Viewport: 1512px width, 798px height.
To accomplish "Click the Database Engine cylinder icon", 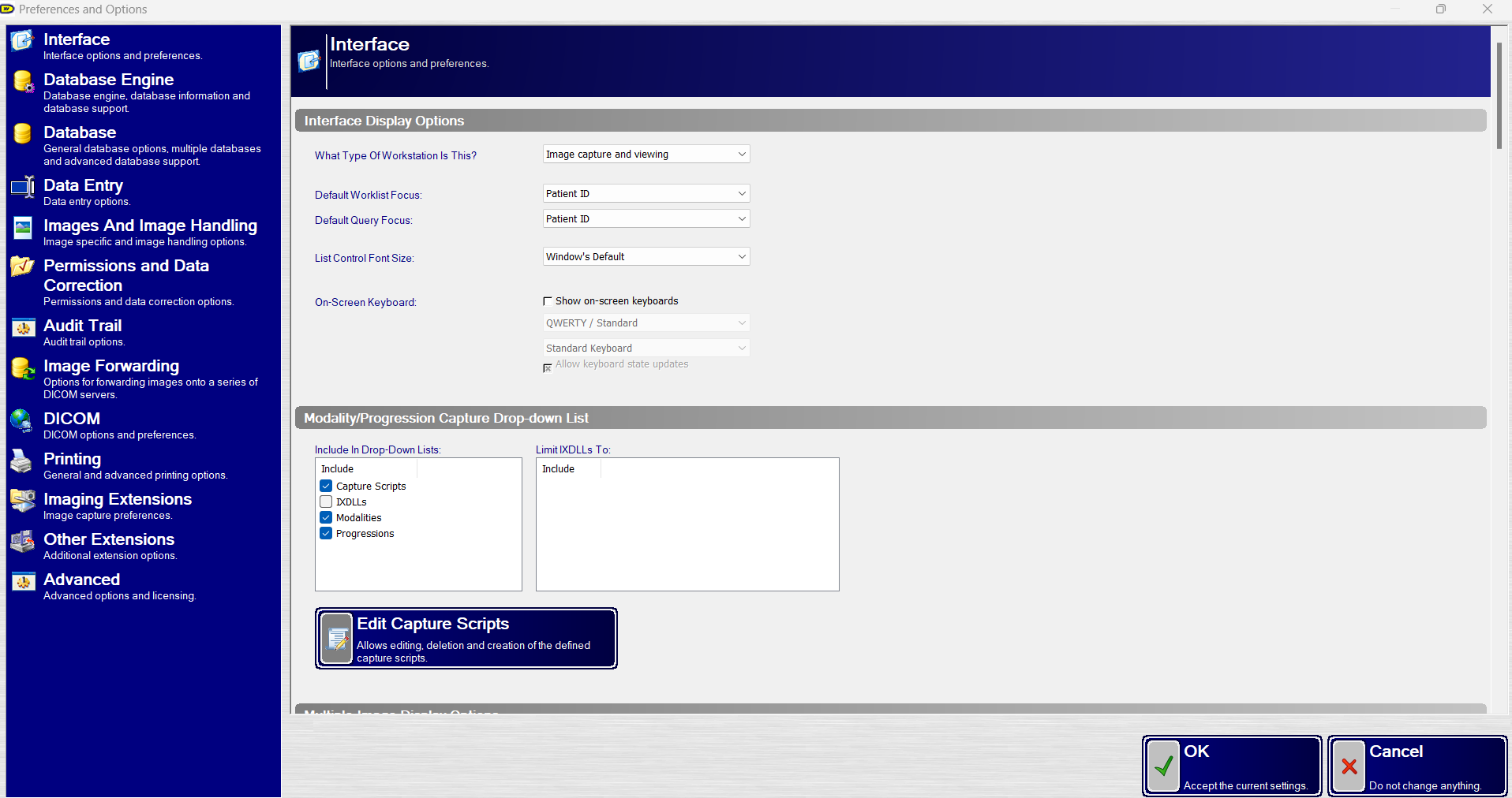I will pyautogui.click(x=23, y=81).
